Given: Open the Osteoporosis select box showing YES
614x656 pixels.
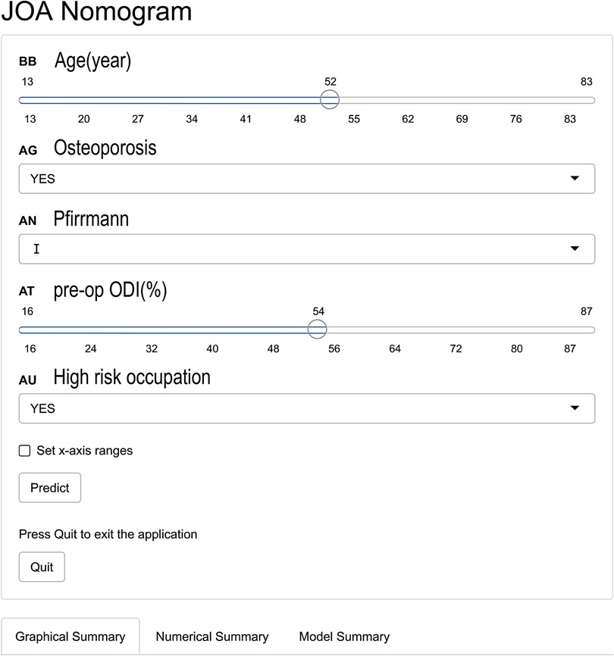Looking at the screenshot, I should click(307, 179).
